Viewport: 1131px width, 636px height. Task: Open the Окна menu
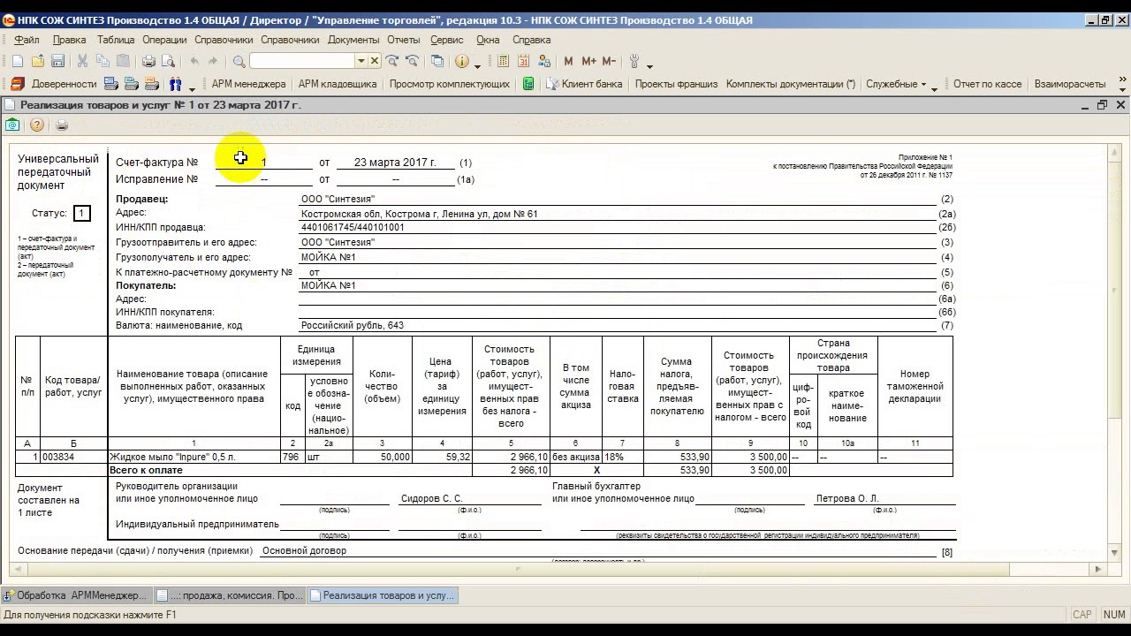pyautogui.click(x=488, y=40)
